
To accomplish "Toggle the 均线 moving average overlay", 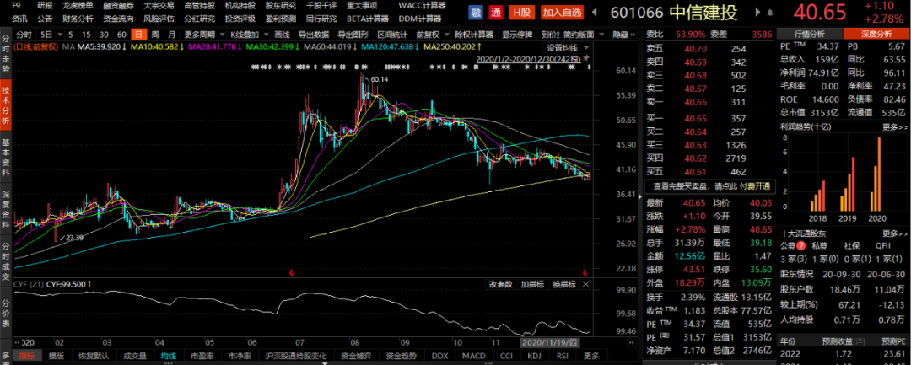I will (x=169, y=356).
